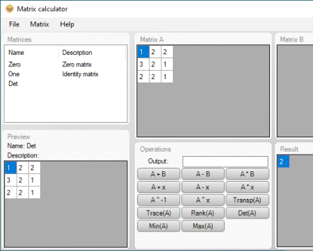Select Matrix A first row second cell
This screenshot has width=313, height=251.
155,52
